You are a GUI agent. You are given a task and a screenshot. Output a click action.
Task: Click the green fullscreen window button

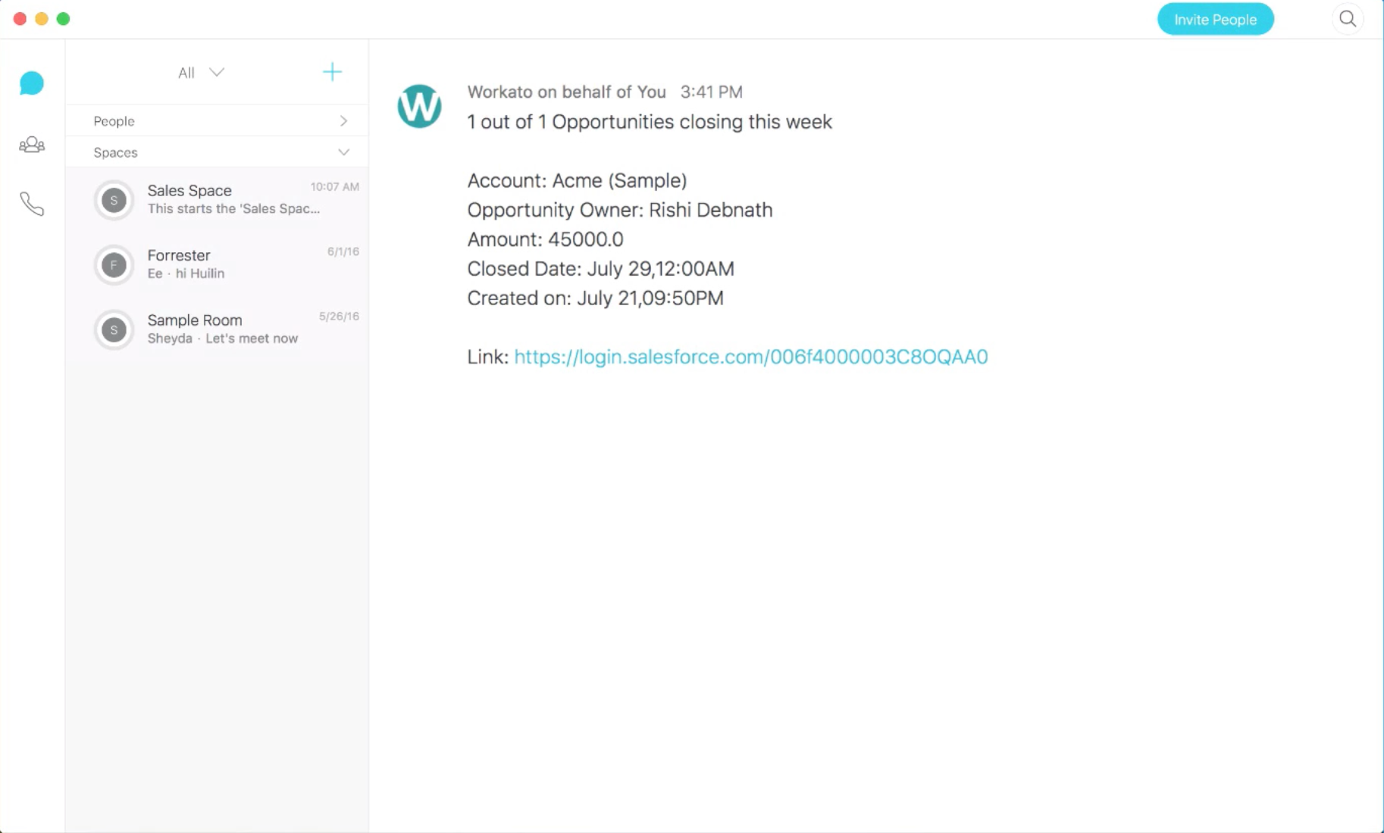click(64, 19)
